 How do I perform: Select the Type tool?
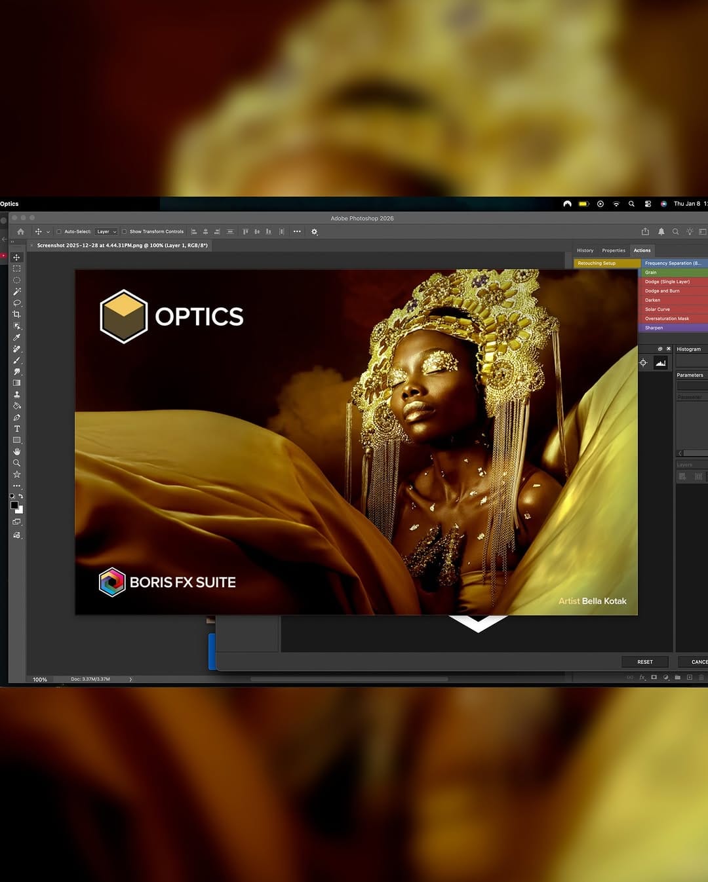coord(17,429)
